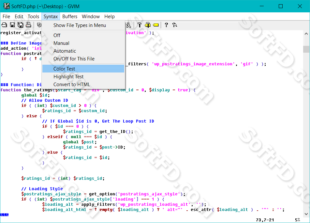
Task: Open the Window menu
Action: tap(91, 17)
